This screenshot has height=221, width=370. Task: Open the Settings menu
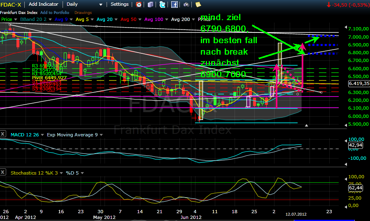pyautogui.click(x=119, y=4)
